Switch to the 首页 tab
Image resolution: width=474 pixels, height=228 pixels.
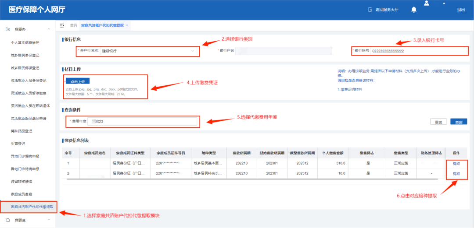tap(73, 25)
